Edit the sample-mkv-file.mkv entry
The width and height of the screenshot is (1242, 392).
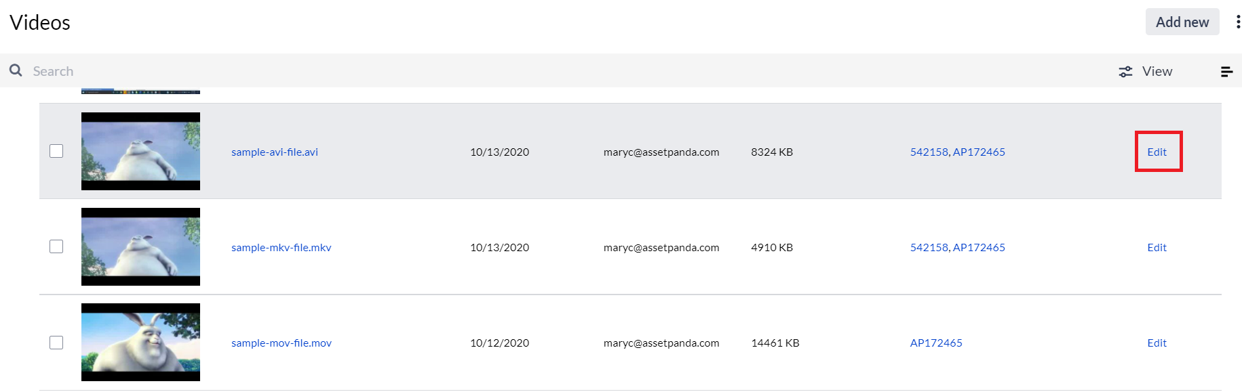coord(1157,247)
